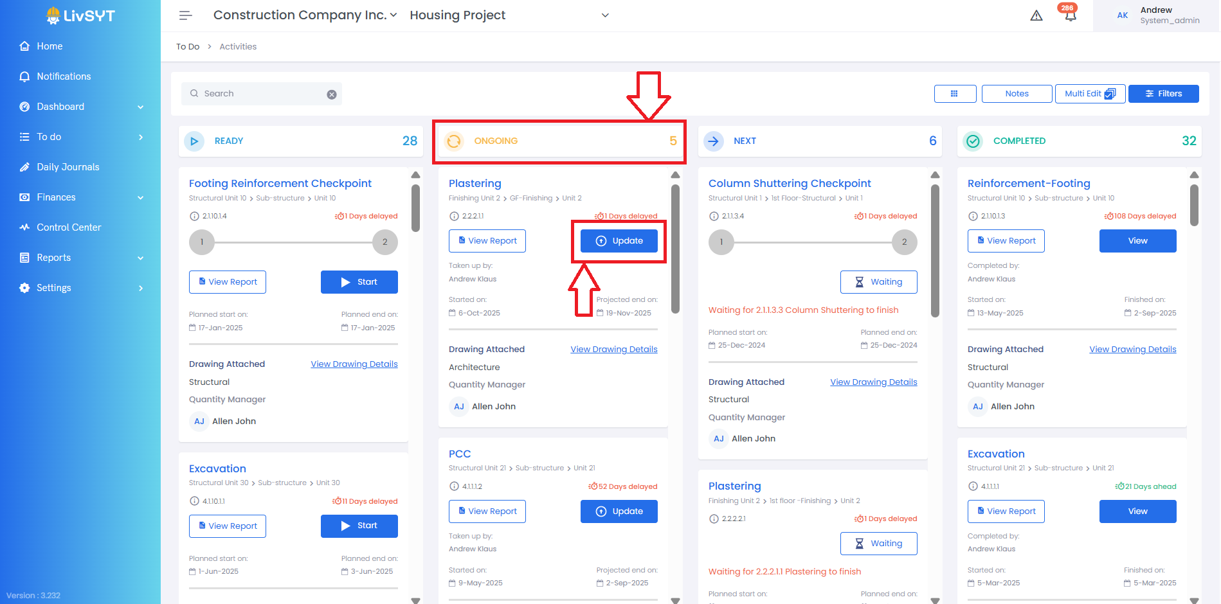Image resolution: width=1221 pixels, height=604 pixels.
Task: Click the Multi Edit button
Action: (1089, 94)
